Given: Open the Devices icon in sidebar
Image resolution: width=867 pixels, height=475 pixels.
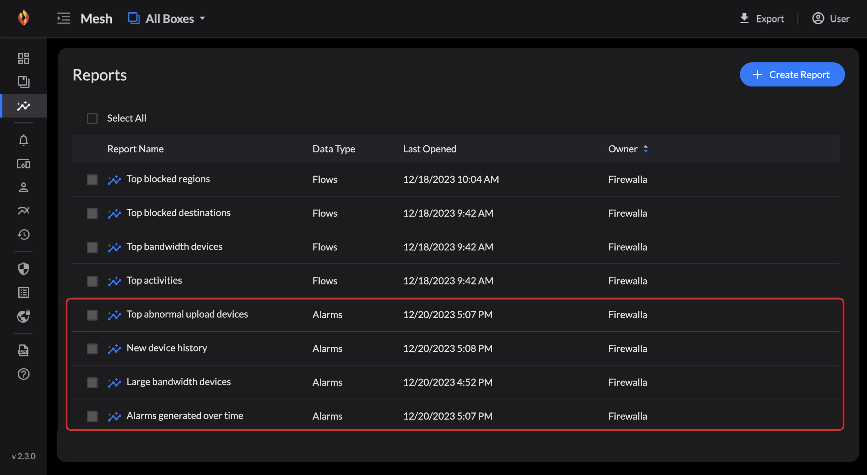Looking at the screenshot, I should 23,164.
